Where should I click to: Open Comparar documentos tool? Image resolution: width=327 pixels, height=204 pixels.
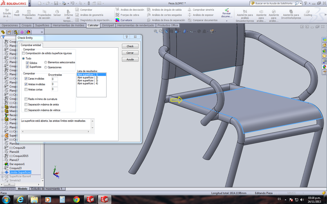click(202, 20)
